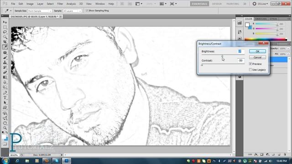Select the Clone Stamp tool
This screenshot has width=292, height=164.
[x=5, y=62]
